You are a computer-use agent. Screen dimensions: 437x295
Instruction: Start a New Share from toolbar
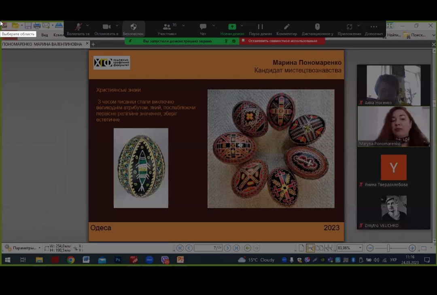232,27
